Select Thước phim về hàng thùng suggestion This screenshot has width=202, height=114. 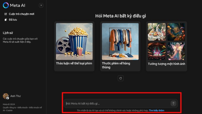click(x=116, y=65)
